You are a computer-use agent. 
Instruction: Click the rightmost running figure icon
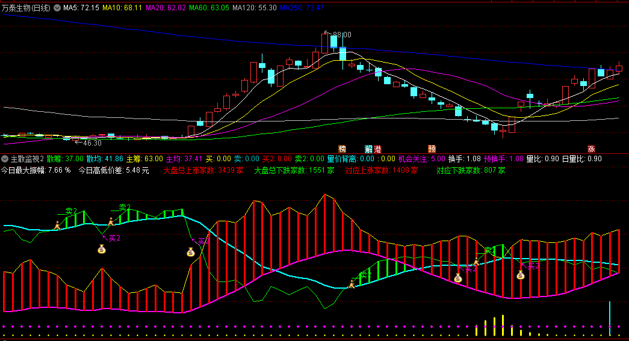476,262
